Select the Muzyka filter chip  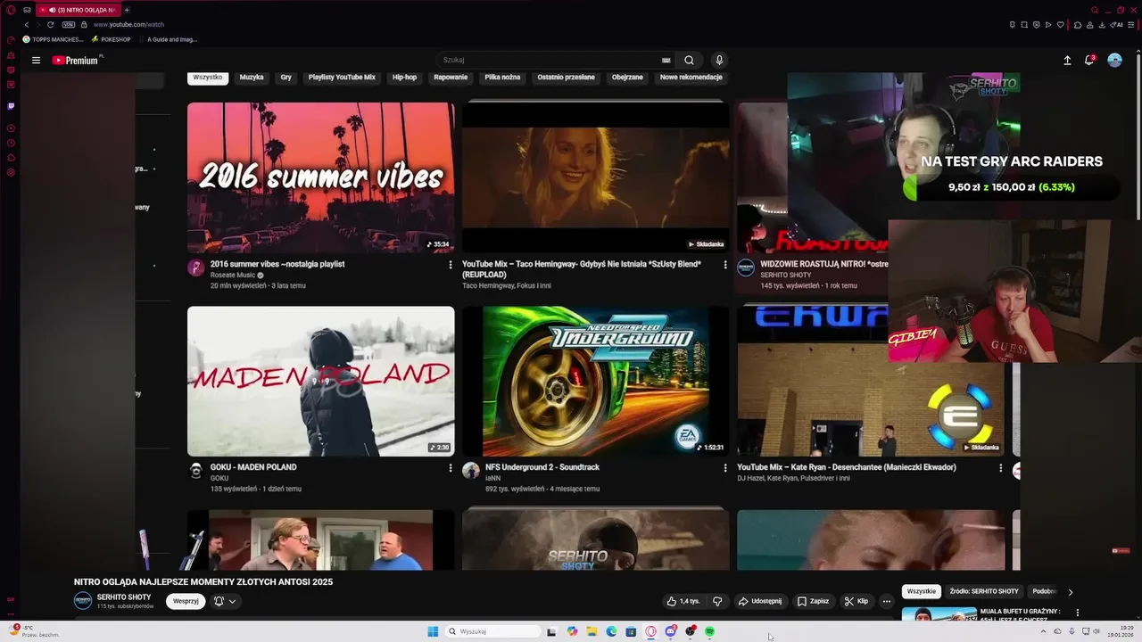252,78
